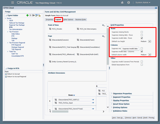The height and width of the screenshot is (124, 160).
Task: Click Save As... button
Action: click(120, 118)
